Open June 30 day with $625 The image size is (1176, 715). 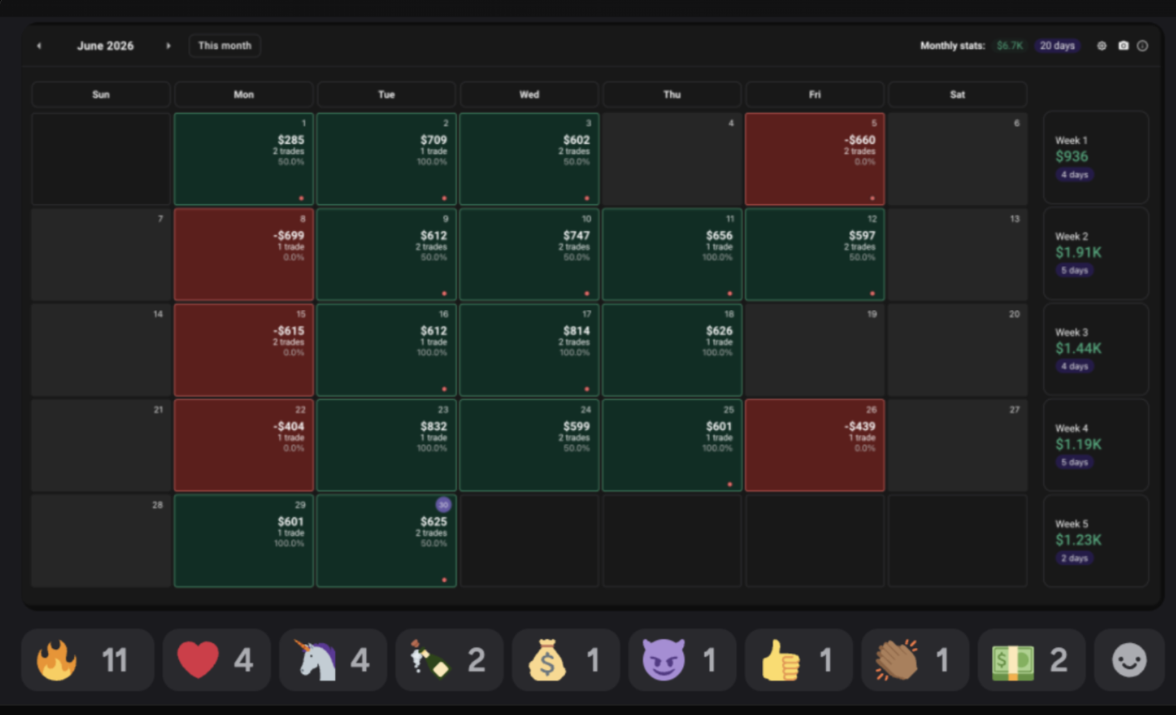point(386,541)
